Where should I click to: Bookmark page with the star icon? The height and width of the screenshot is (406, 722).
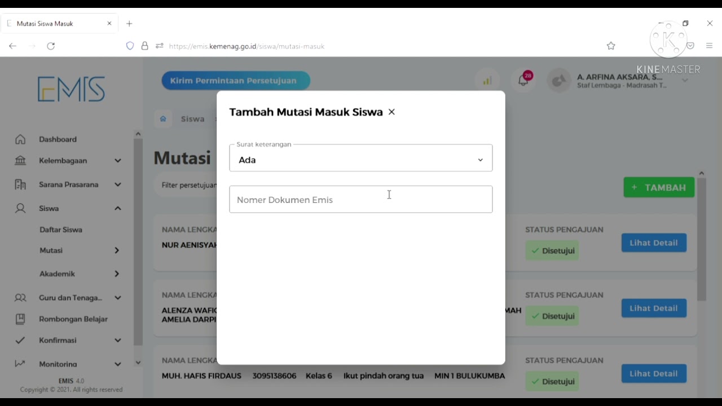pos(611,46)
